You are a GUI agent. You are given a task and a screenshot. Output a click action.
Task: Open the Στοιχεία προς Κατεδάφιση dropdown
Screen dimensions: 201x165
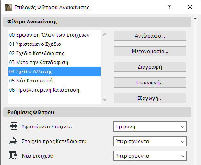pos(150,141)
